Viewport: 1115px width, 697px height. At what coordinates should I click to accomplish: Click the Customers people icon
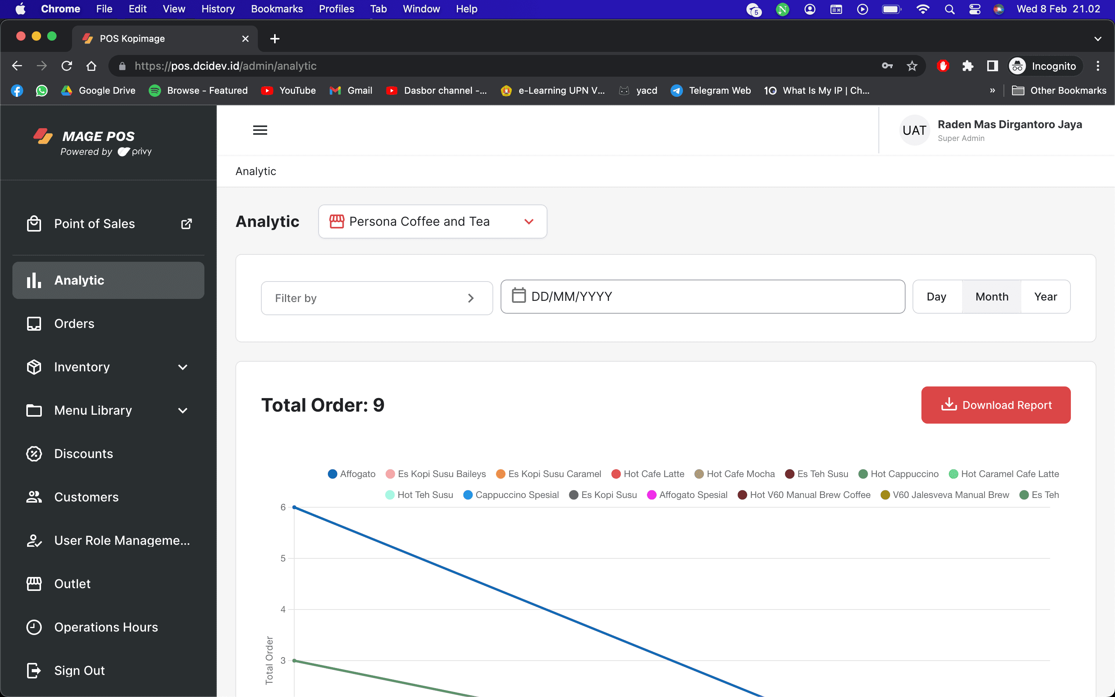(x=34, y=497)
